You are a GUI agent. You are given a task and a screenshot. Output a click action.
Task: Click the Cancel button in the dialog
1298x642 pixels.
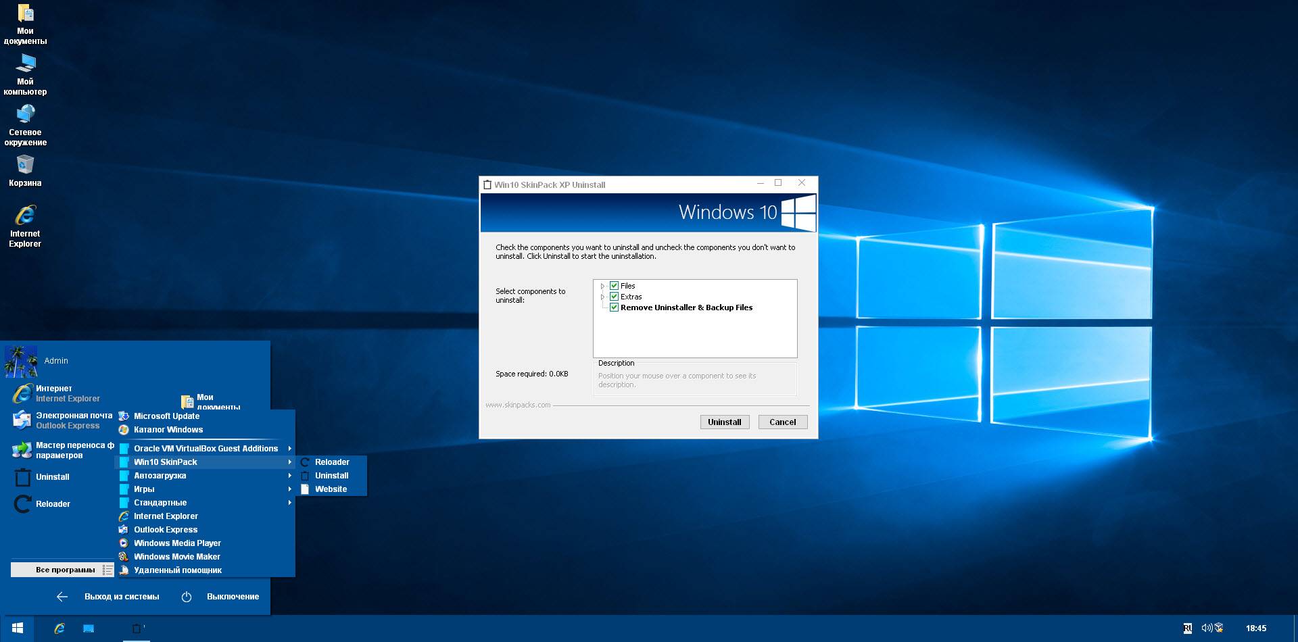(782, 422)
